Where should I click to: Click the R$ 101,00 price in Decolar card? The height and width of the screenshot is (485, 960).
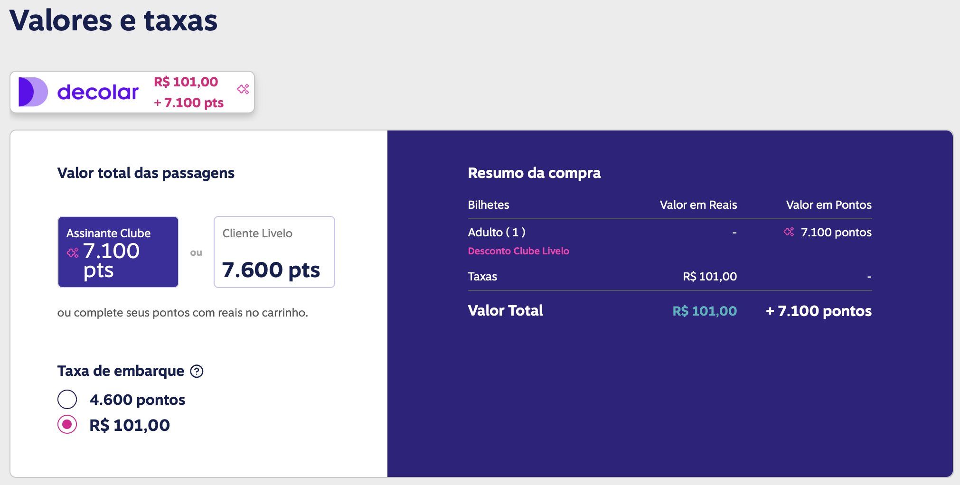(x=186, y=82)
